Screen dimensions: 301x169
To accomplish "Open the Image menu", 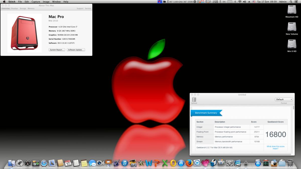I will (x=46, y=2).
